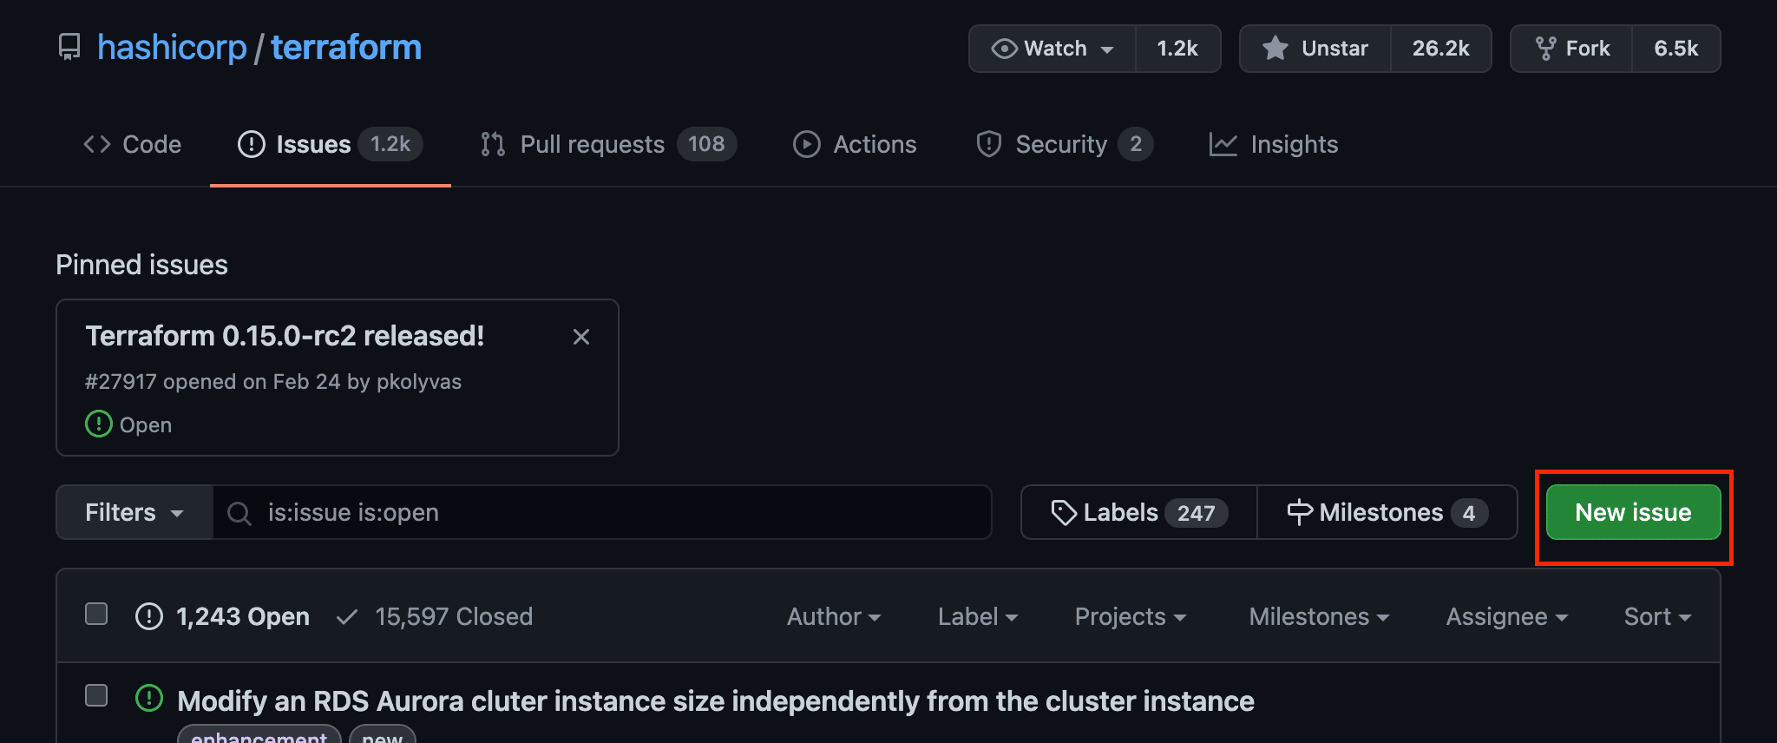Image resolution: width=1777 pixels, height=743 pixels.
Task: Open pinned issue Terraform 0.15.0-rc2 released
Action: coord(285,336)
